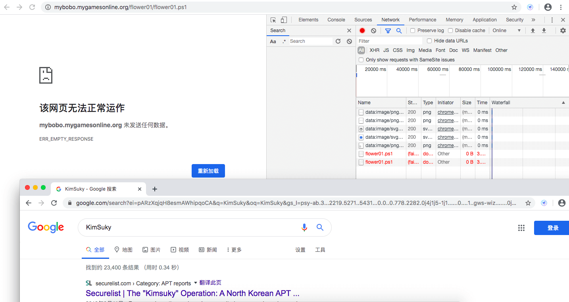Open Network settings gear icon
The image size is (569, 302).
click(x=563, y=31)
